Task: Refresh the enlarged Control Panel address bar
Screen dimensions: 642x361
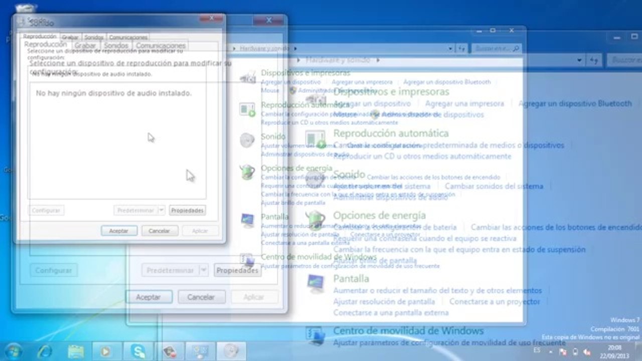Action: [x=595, y=60]
